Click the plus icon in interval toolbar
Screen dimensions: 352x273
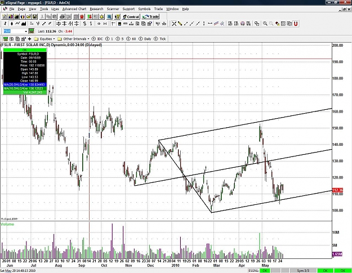coord(29,39)
